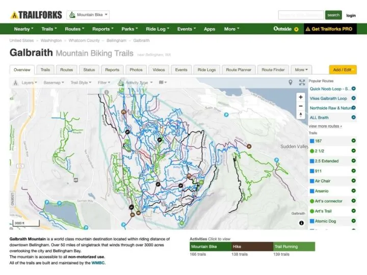Click the green arrow icon for Air Chair

coord(354,180)
